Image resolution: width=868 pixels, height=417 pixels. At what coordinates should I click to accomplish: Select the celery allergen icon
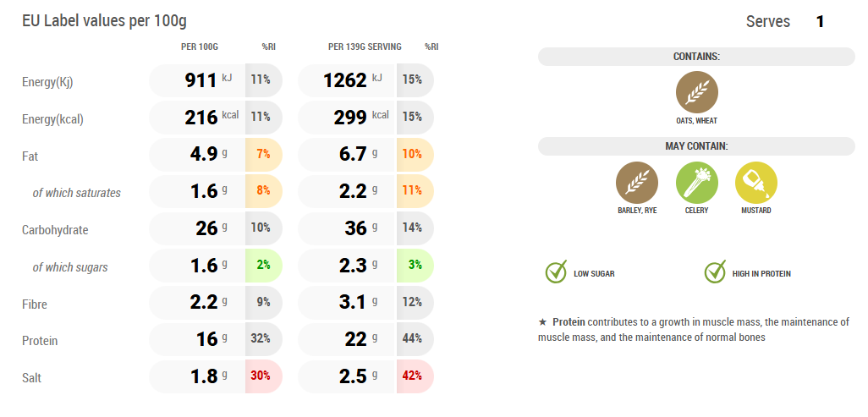(696, 181)
